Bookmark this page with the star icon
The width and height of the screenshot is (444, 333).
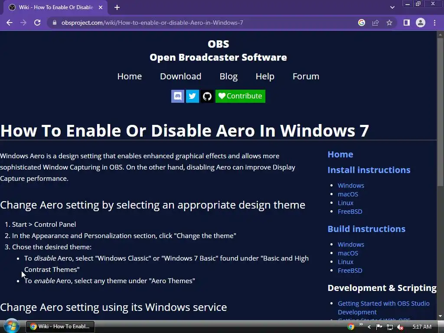pyautogui.click(x=389, y=23)
